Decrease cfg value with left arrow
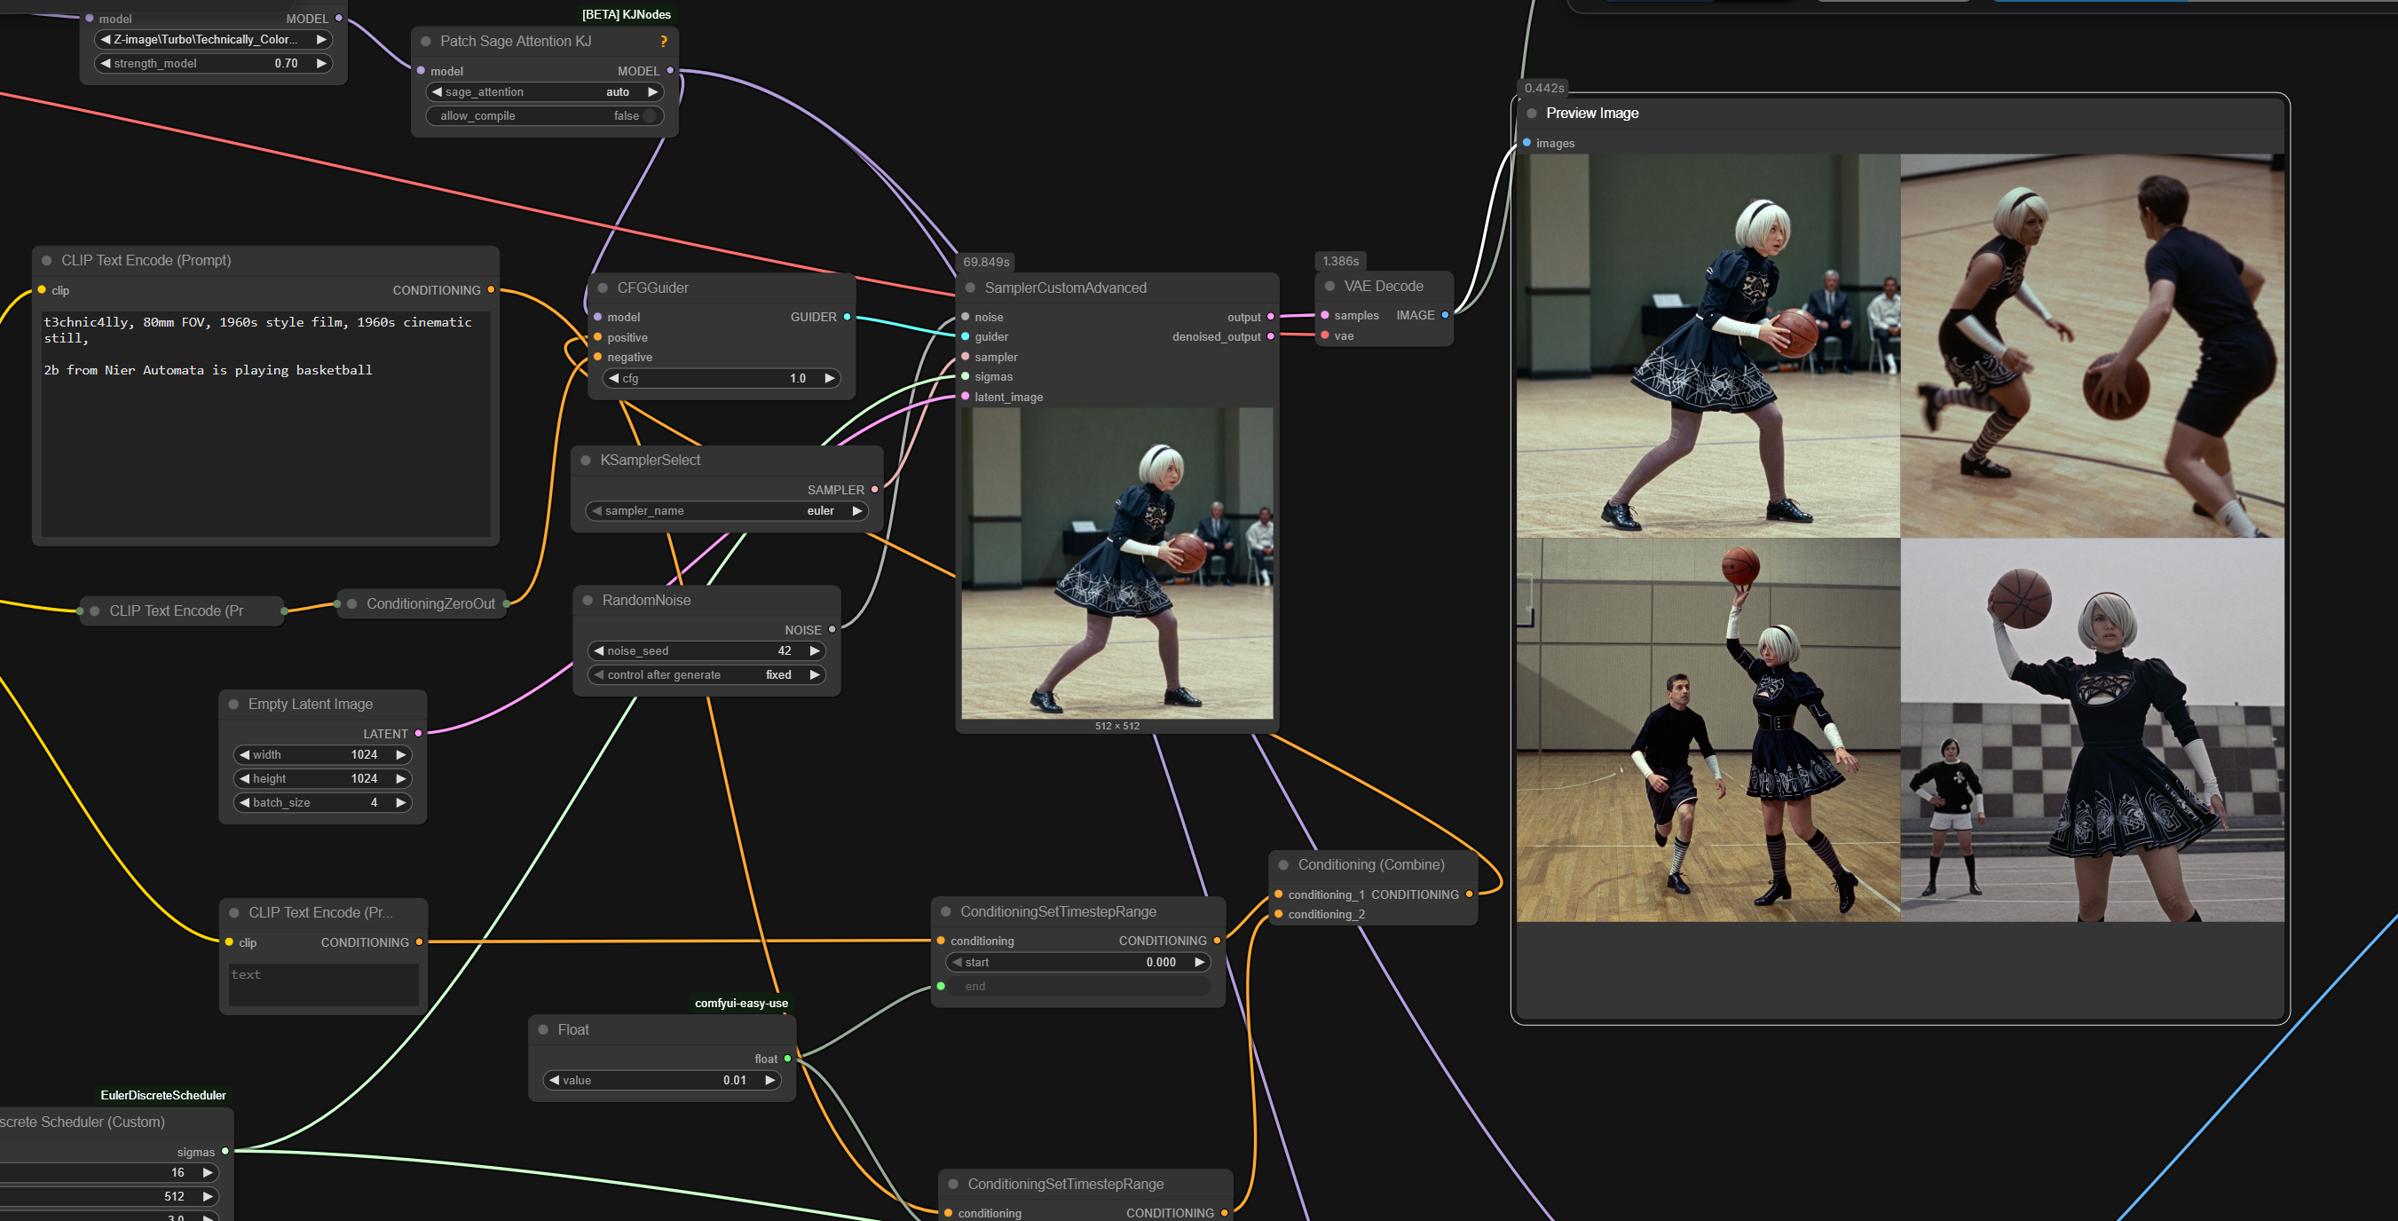The image size is (2398, 1221). click(613, 378)
